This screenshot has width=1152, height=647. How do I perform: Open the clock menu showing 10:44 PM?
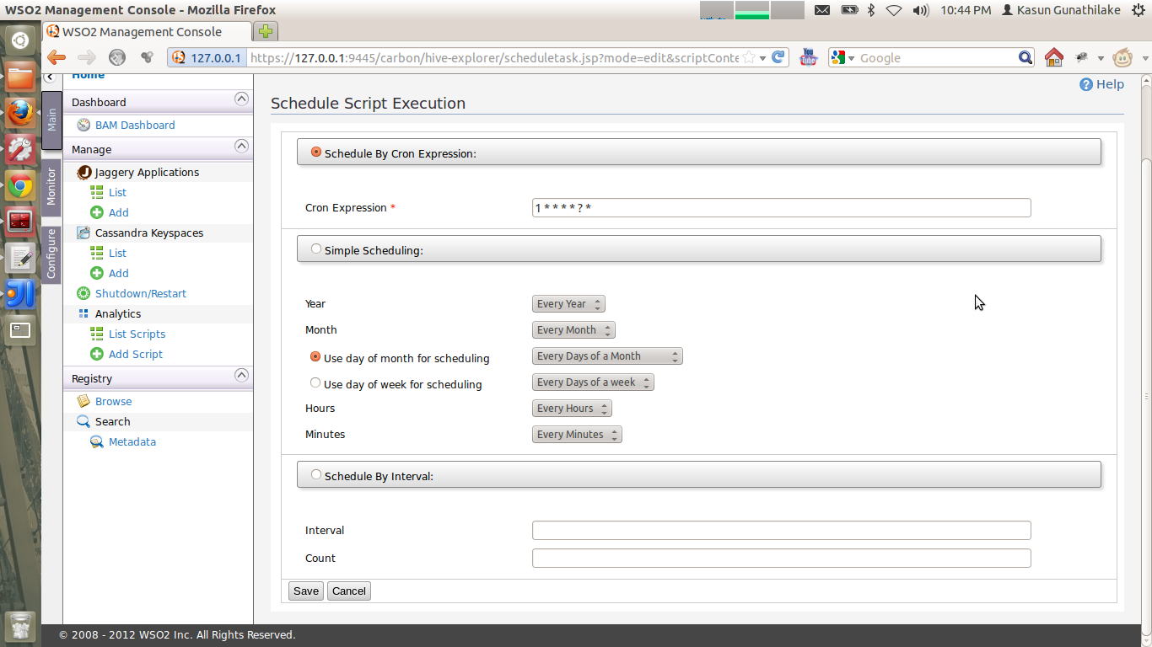pos(966,10)
